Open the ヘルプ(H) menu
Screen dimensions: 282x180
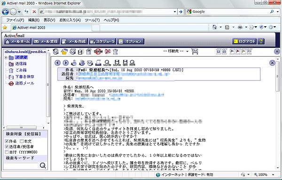tap(111, 20)
